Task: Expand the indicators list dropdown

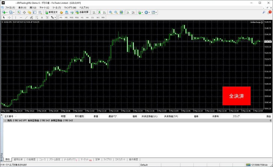Action: click(142, 12)
